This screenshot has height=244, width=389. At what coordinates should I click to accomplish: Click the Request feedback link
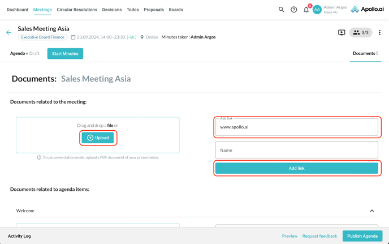click(319, 236)
